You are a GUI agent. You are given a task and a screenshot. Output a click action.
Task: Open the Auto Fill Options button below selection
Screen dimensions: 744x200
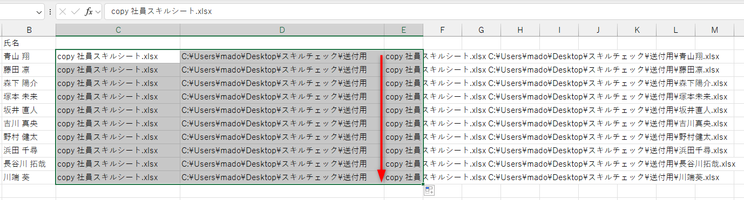click(x=429, y=190)
